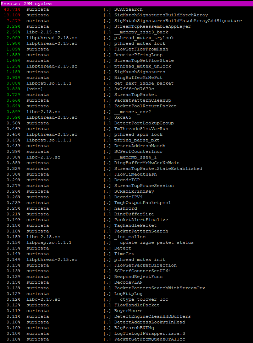
Task: Click the 13.10% overhead value
Action: pos(12,15)
